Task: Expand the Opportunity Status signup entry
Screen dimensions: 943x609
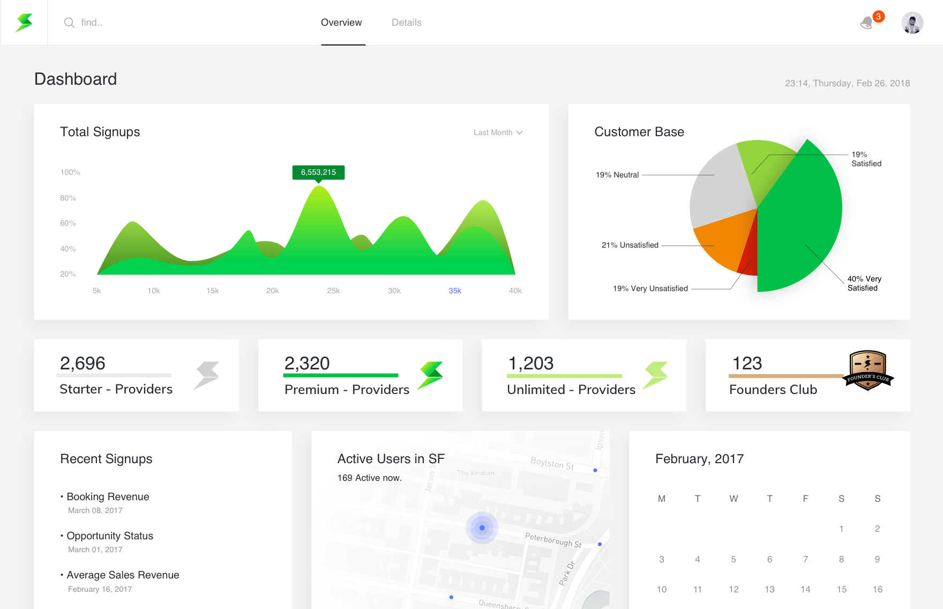Action: pyautogui.click(x=110, y=536)
